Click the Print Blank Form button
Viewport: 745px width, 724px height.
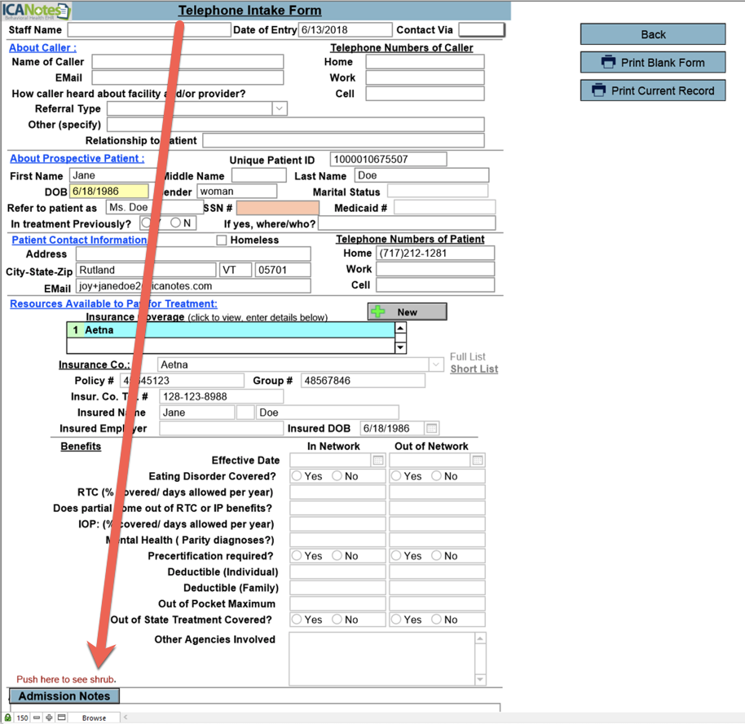[x=653, y=63]
